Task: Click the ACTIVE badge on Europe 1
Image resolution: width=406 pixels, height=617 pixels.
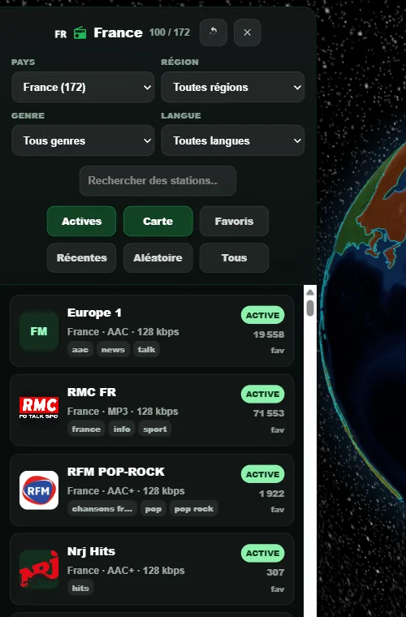Action: 263,315
